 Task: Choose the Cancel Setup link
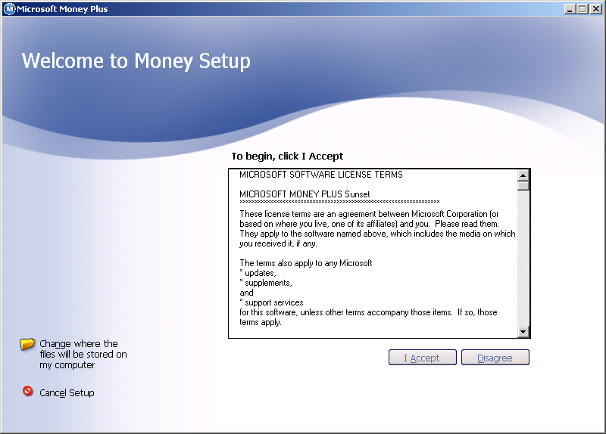tap(67, 392)
